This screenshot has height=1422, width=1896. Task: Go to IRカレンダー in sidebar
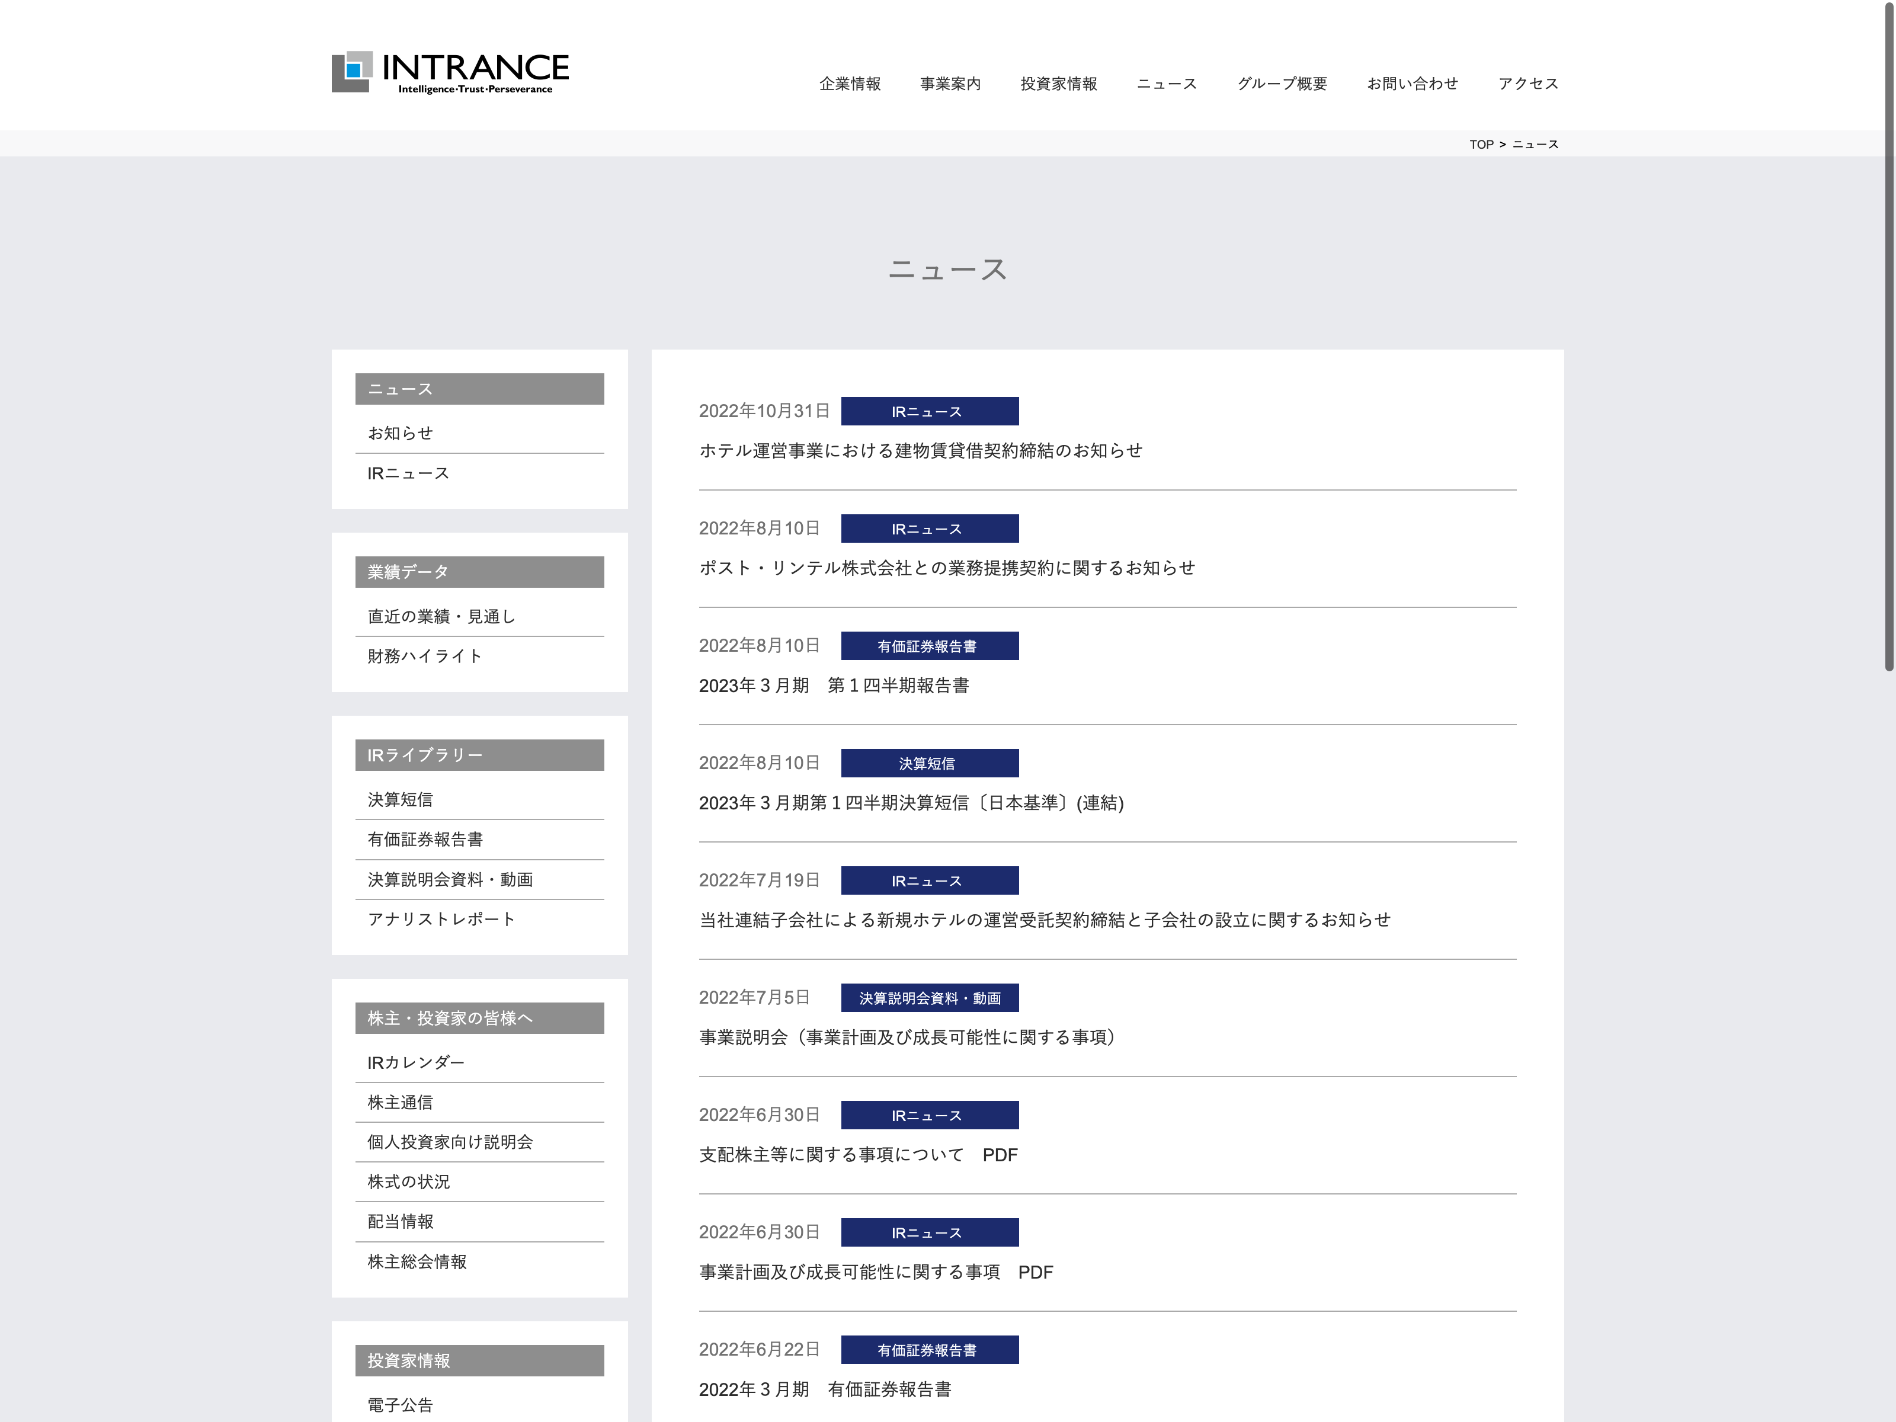(x=416, y=1063)
